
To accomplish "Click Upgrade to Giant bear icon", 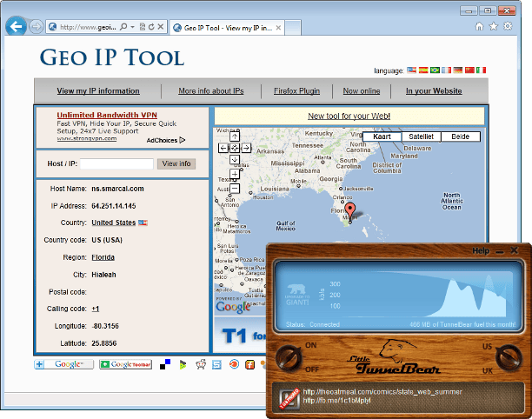I will click(x=297, y=296).
